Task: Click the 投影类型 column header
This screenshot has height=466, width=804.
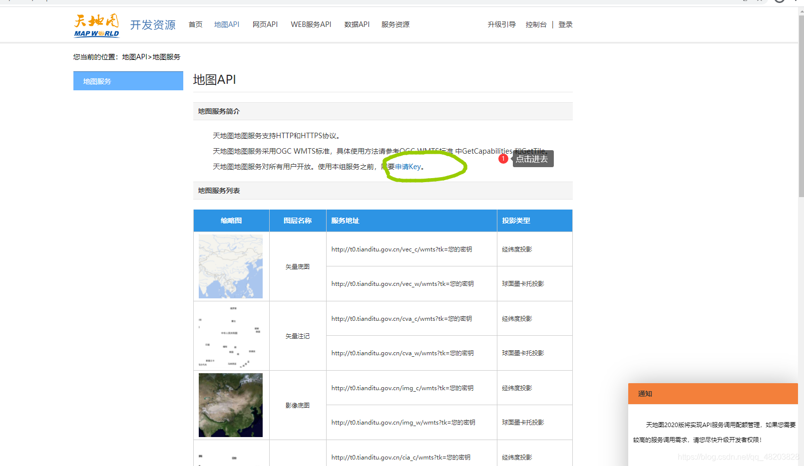Action: [535, 221]
